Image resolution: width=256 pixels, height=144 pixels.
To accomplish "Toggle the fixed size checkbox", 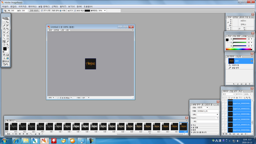I will point(42,10).
